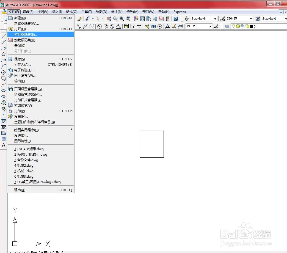Select the Make block tool
287x253 pixels.
tap(4, 109)
